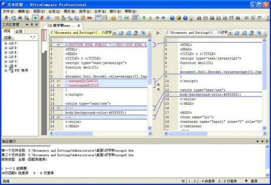The image size is (271, 185).
Task: Click the new session toolbar icon
Action: pos(6,18)
